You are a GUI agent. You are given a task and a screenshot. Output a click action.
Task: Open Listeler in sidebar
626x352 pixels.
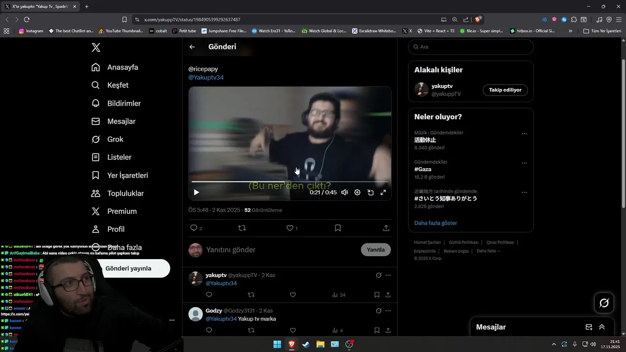point(112,157)
